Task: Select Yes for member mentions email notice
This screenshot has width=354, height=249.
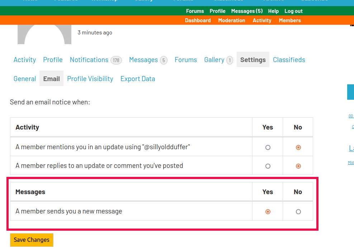Action: tap(268, 147)
